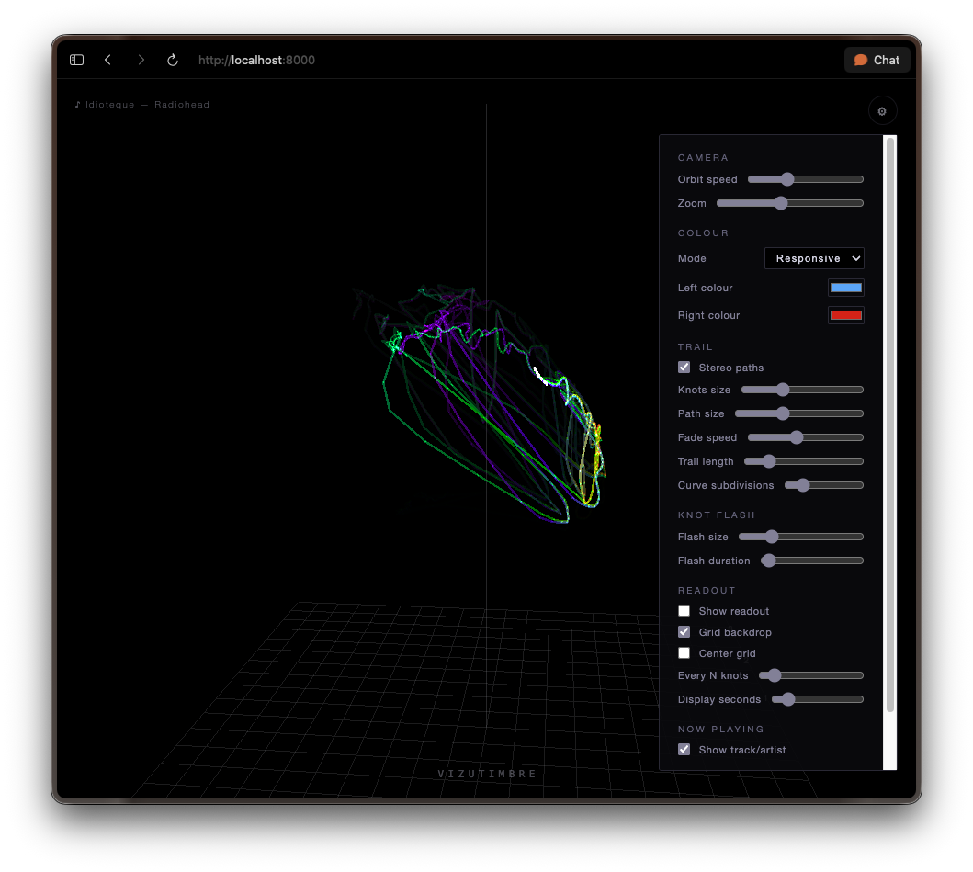Adjust the Path size slider

tap(799, 413)
